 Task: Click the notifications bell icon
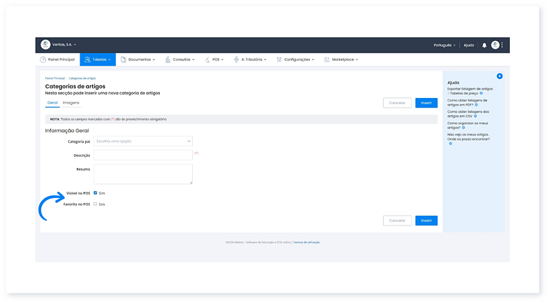pos(484,45)
